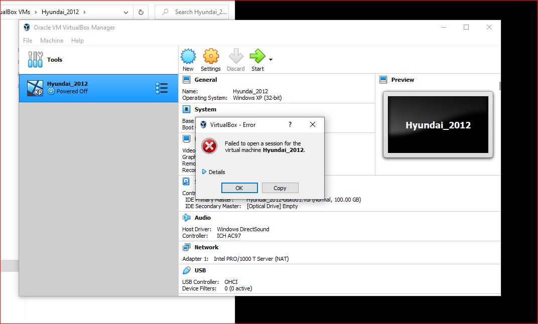Click the Hyundai_2012 Windows XP machine icon
This screenshot has height=324, width=538.
pos(35,88)
